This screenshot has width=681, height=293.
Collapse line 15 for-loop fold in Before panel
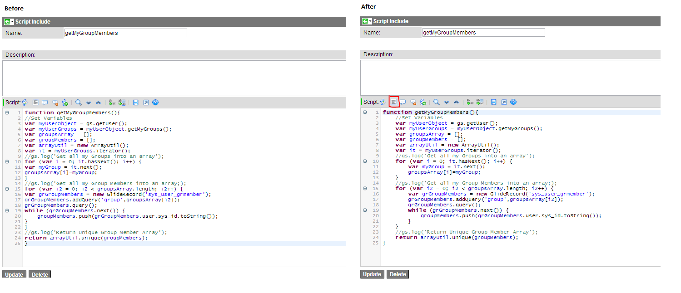(x=7, y=189)
